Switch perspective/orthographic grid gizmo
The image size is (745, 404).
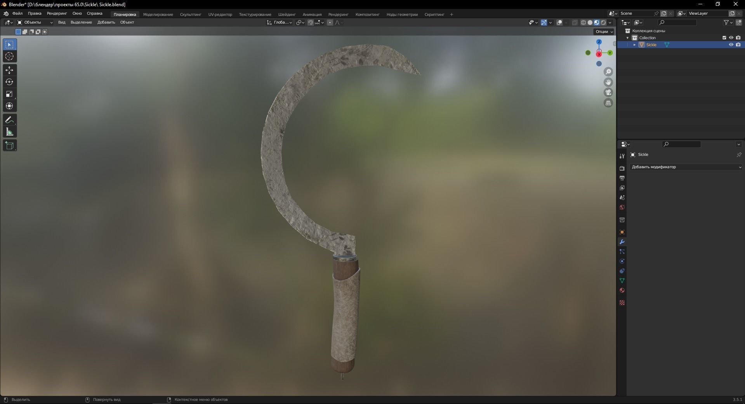click(x=608, y=103)
